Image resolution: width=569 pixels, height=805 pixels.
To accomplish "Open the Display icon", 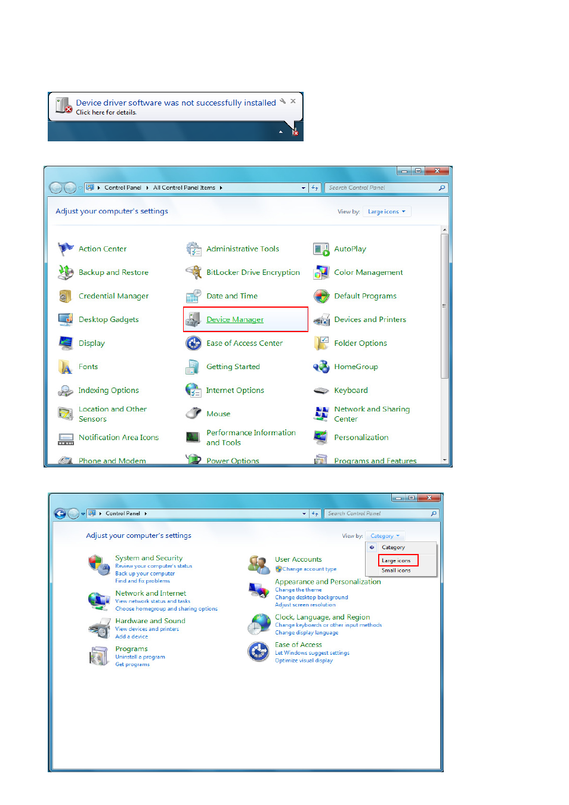I will tap(66, 343).
